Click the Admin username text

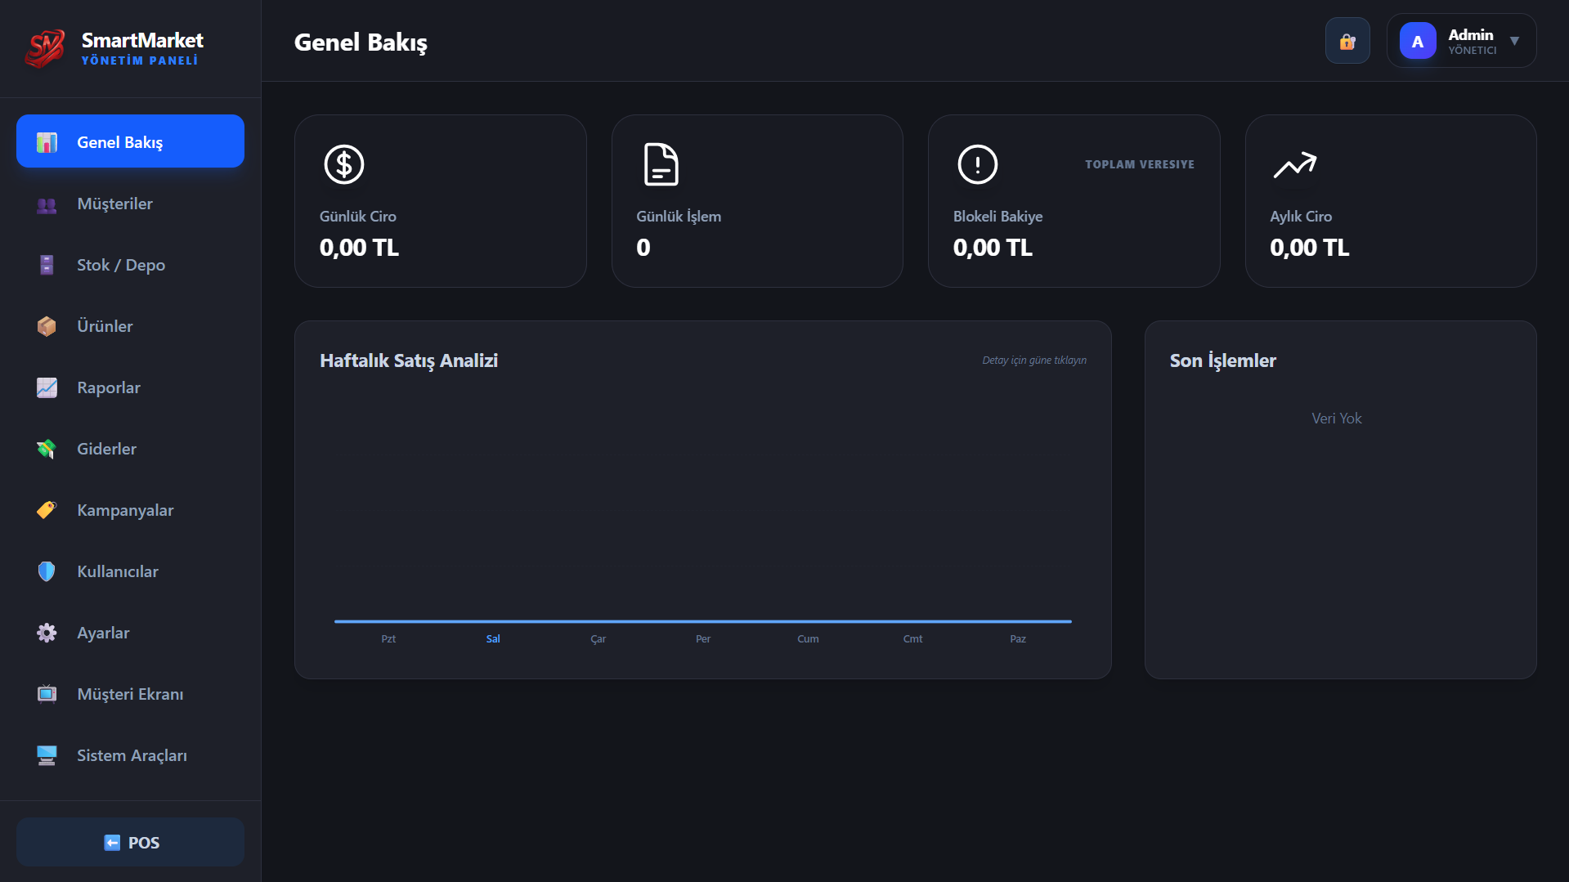tap(1471, 34)
